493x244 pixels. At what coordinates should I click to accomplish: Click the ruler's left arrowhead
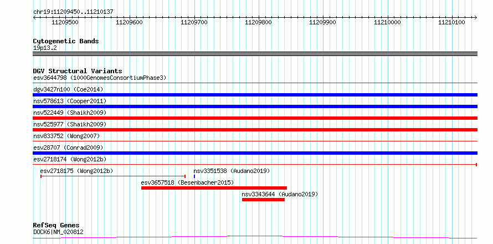[x=34, y=18]
